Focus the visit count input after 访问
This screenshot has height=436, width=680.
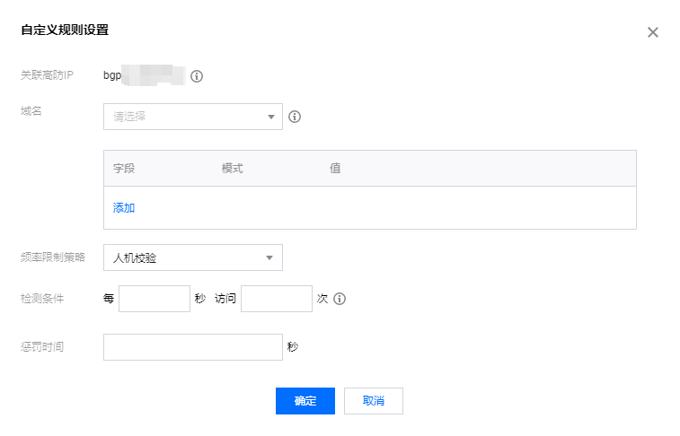pyautogui.click(x=277, y=299)
